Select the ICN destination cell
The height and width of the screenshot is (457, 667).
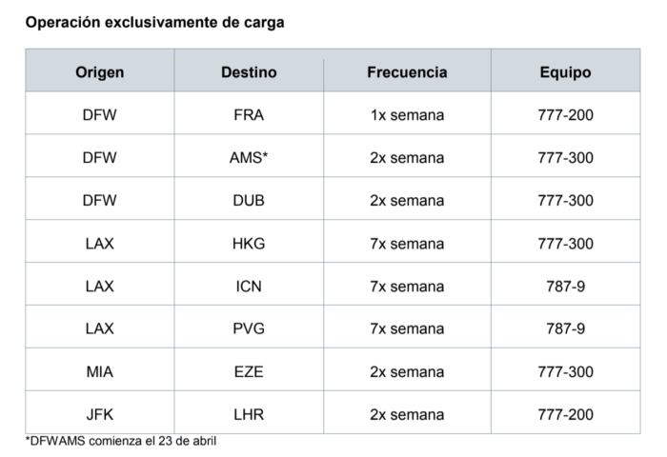click(249, 287)
